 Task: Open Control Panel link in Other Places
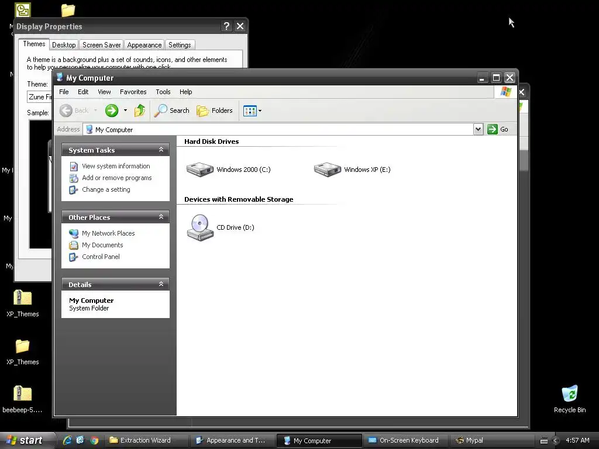tap(101, 257)
